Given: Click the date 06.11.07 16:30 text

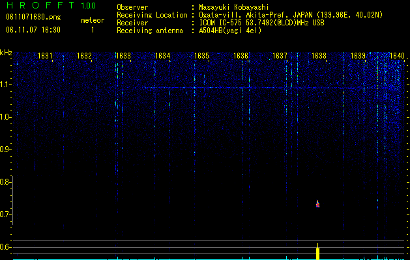Looking at the screenshot, I should click(x=33, y=30).
